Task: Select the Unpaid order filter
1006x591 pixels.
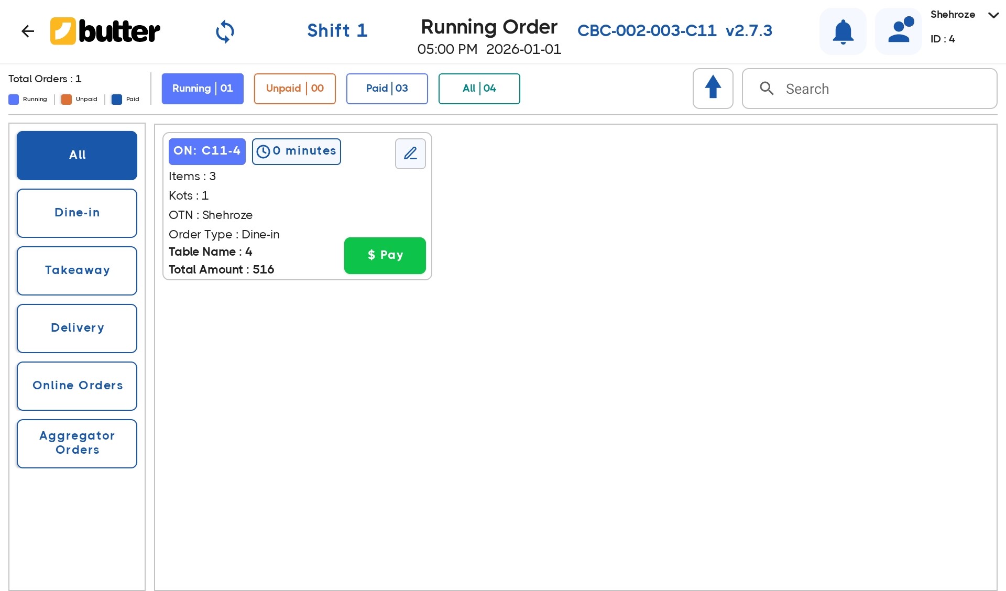Action: (294, 89)
